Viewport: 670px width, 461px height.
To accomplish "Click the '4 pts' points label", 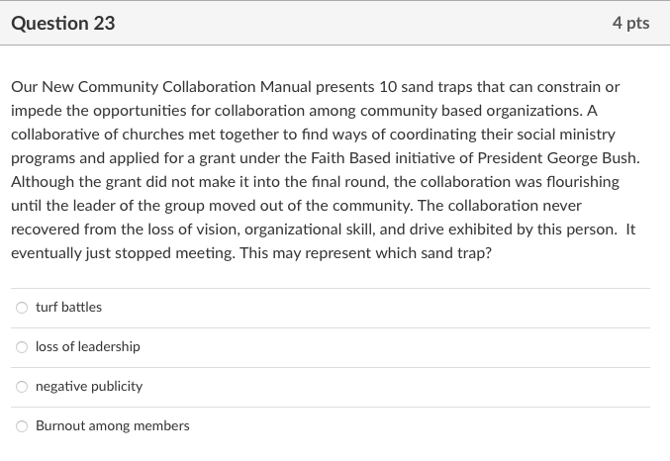I will tap(630, 23).
